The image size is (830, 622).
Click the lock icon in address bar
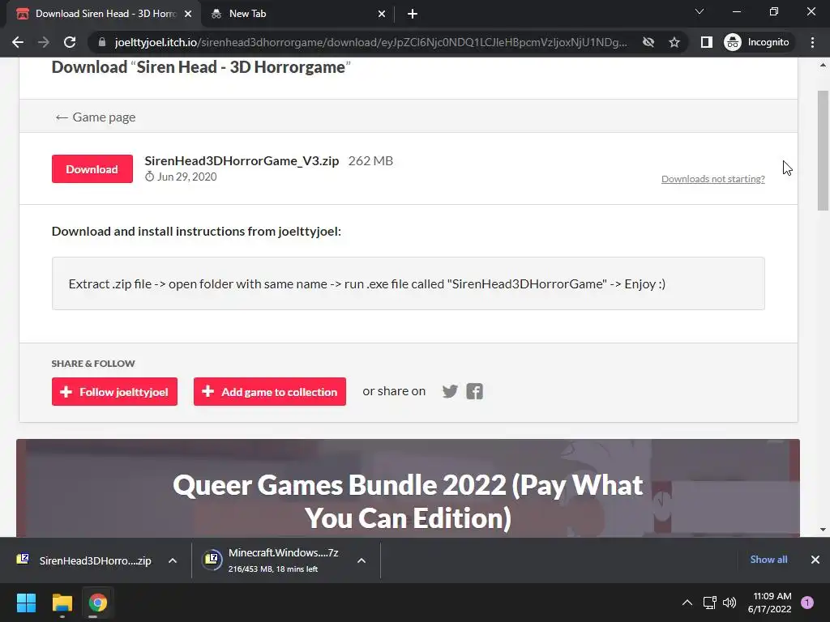point(102,42)
